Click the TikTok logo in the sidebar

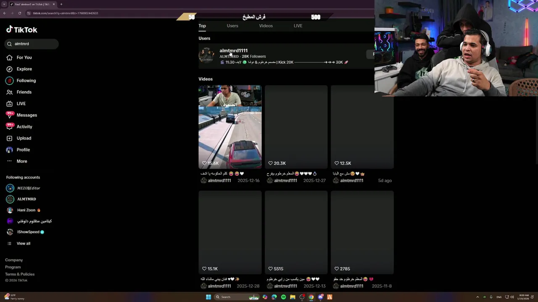21,29
